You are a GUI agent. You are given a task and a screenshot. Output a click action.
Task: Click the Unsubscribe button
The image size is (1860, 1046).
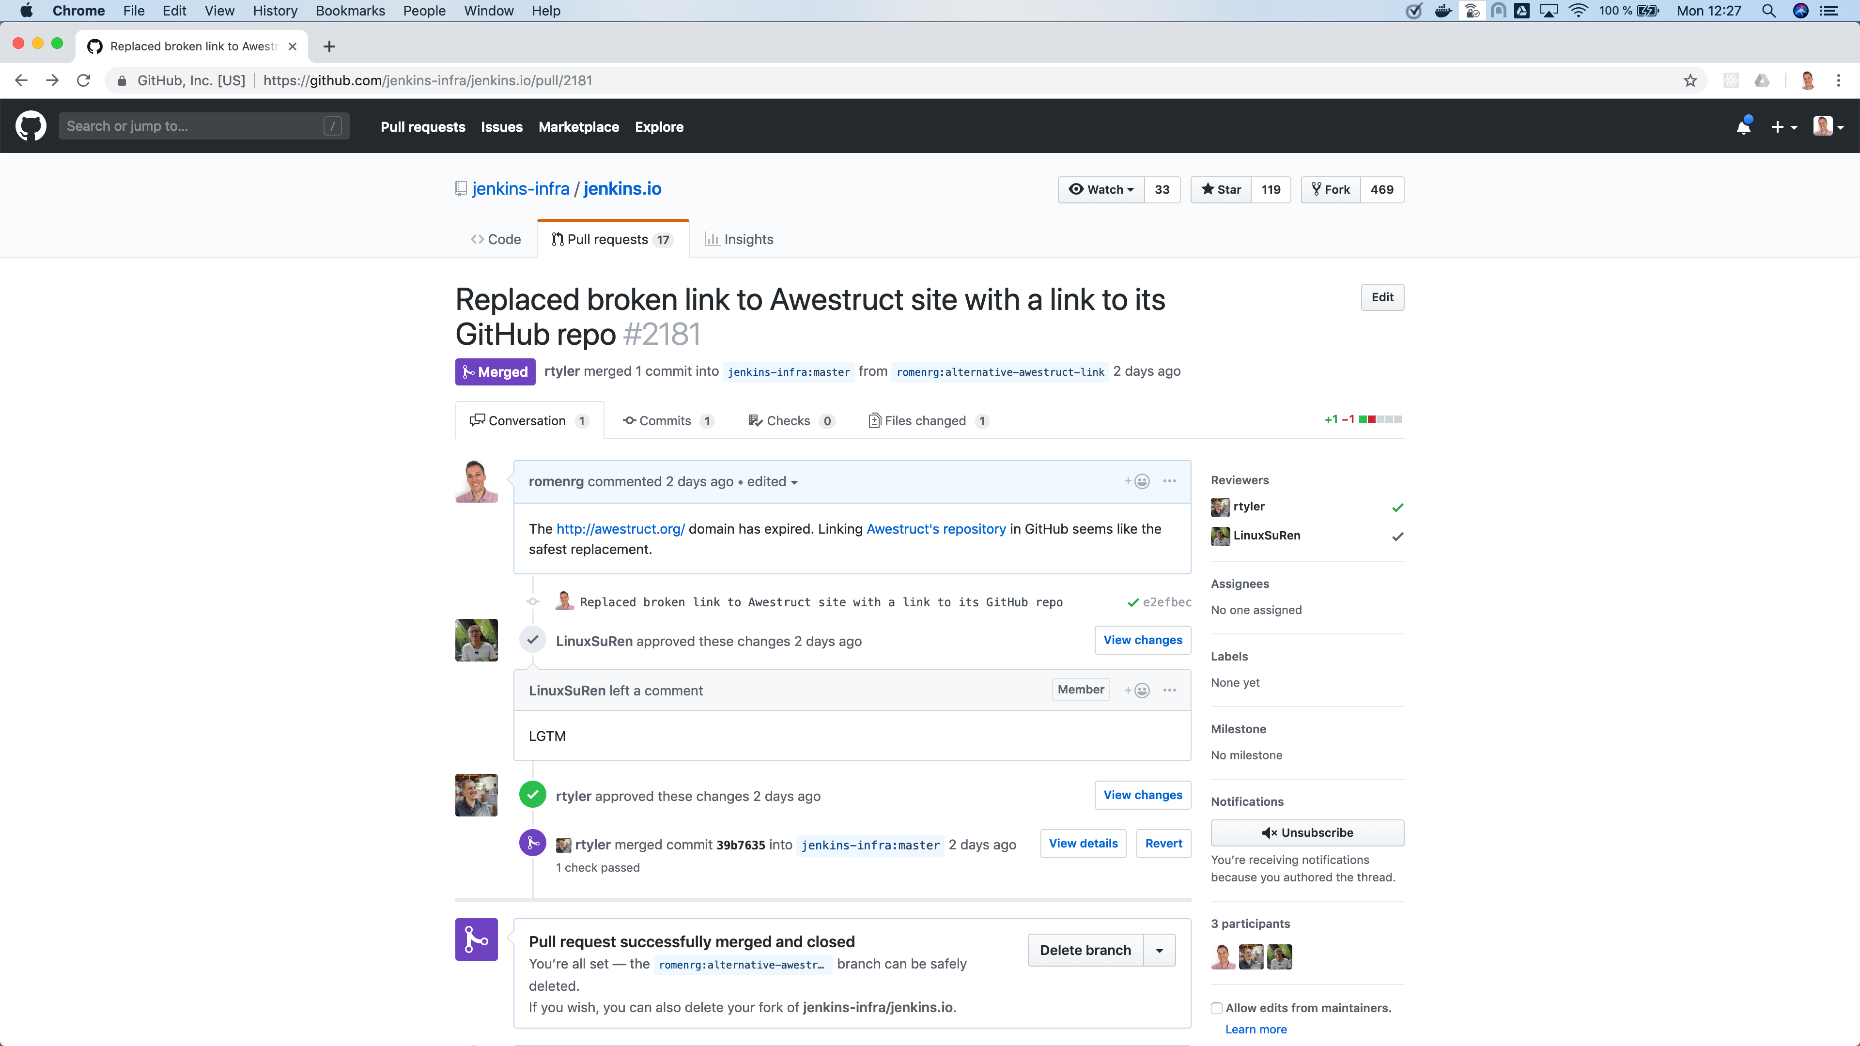(1307, 832)
